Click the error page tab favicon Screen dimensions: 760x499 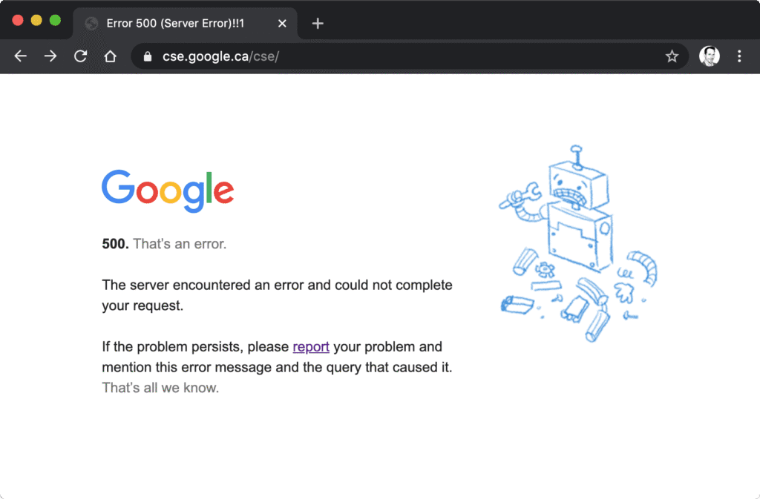[x=91, y=23]
